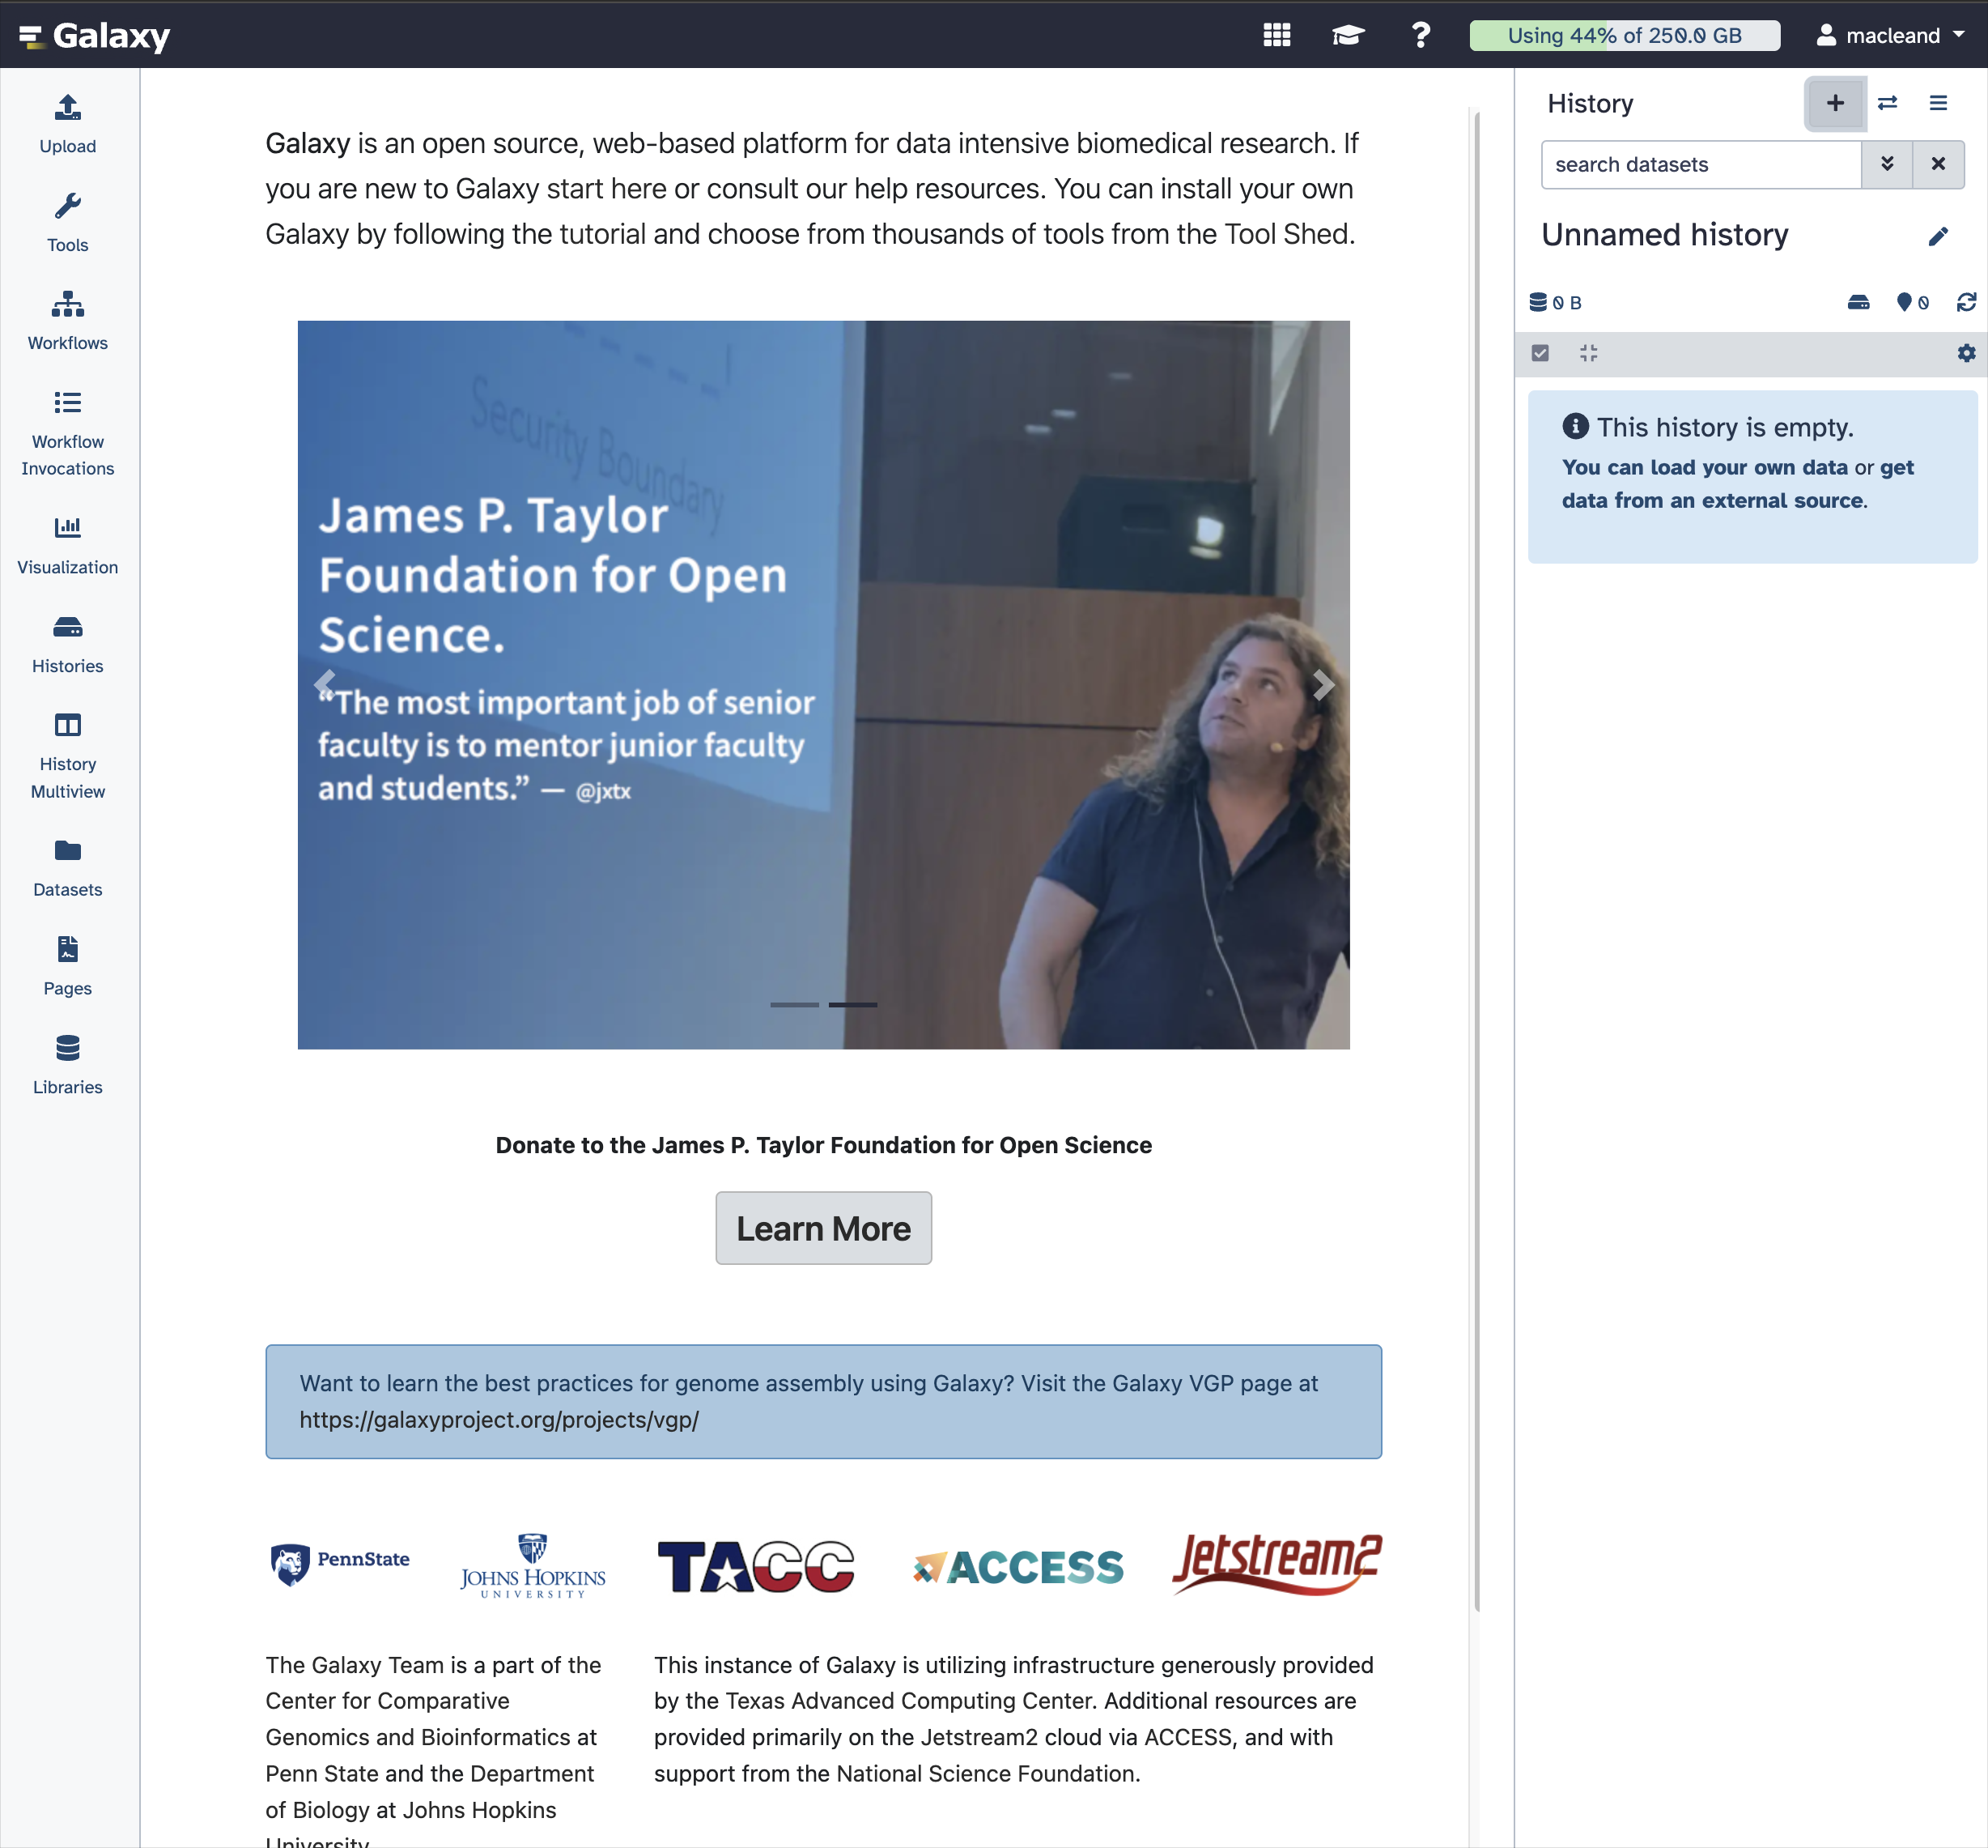The height and width of the screenshot is (1848, 1988).
Task: Create new history with plus button
Action: point(1834,103)
